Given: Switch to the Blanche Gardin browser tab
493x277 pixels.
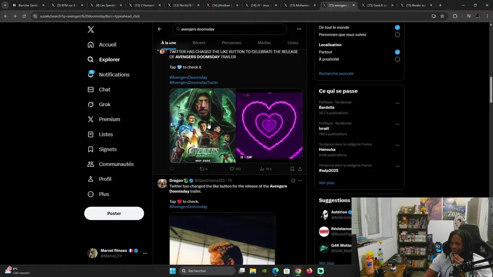Looking at the screenshot, I should [28, 5].
